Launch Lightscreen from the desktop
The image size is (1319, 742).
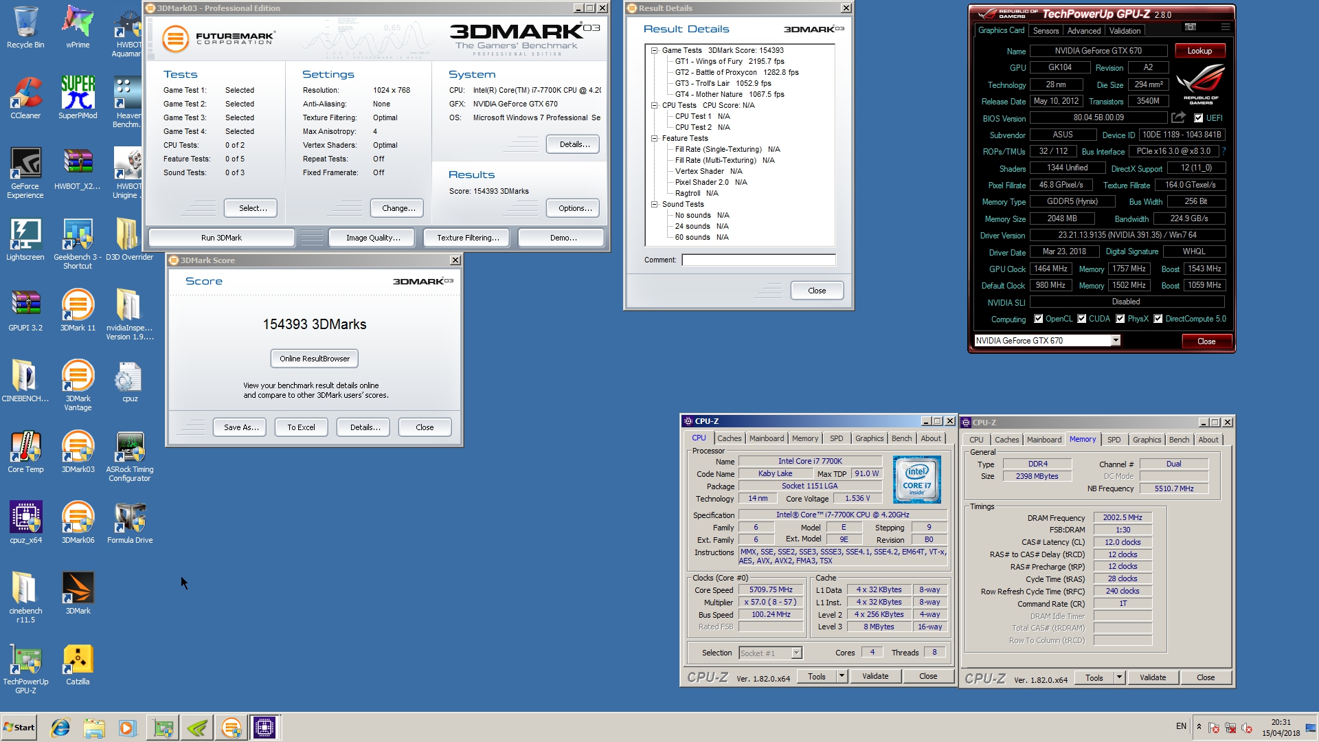tap(25, 240)
